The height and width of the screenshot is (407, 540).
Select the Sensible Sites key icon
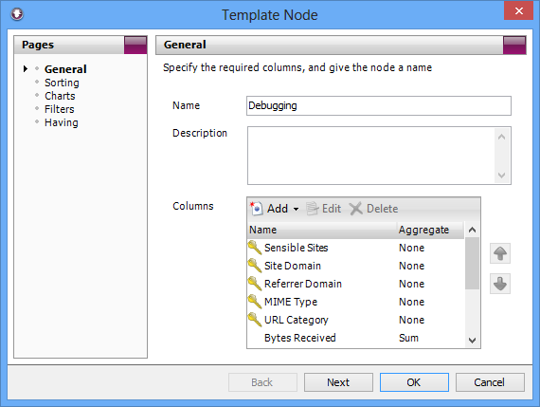255,248
